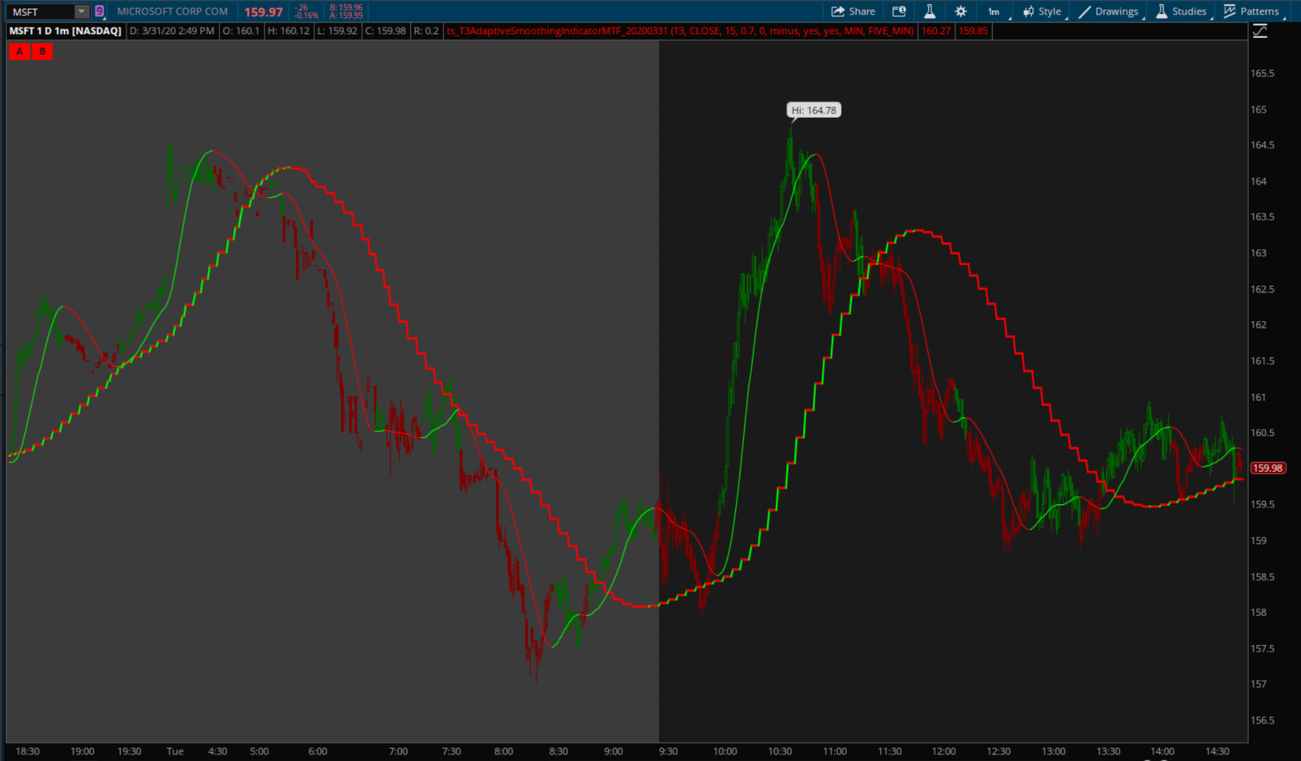Toggle the red B label
This screenshot has width=1301, height=761.
pos(42,51)
